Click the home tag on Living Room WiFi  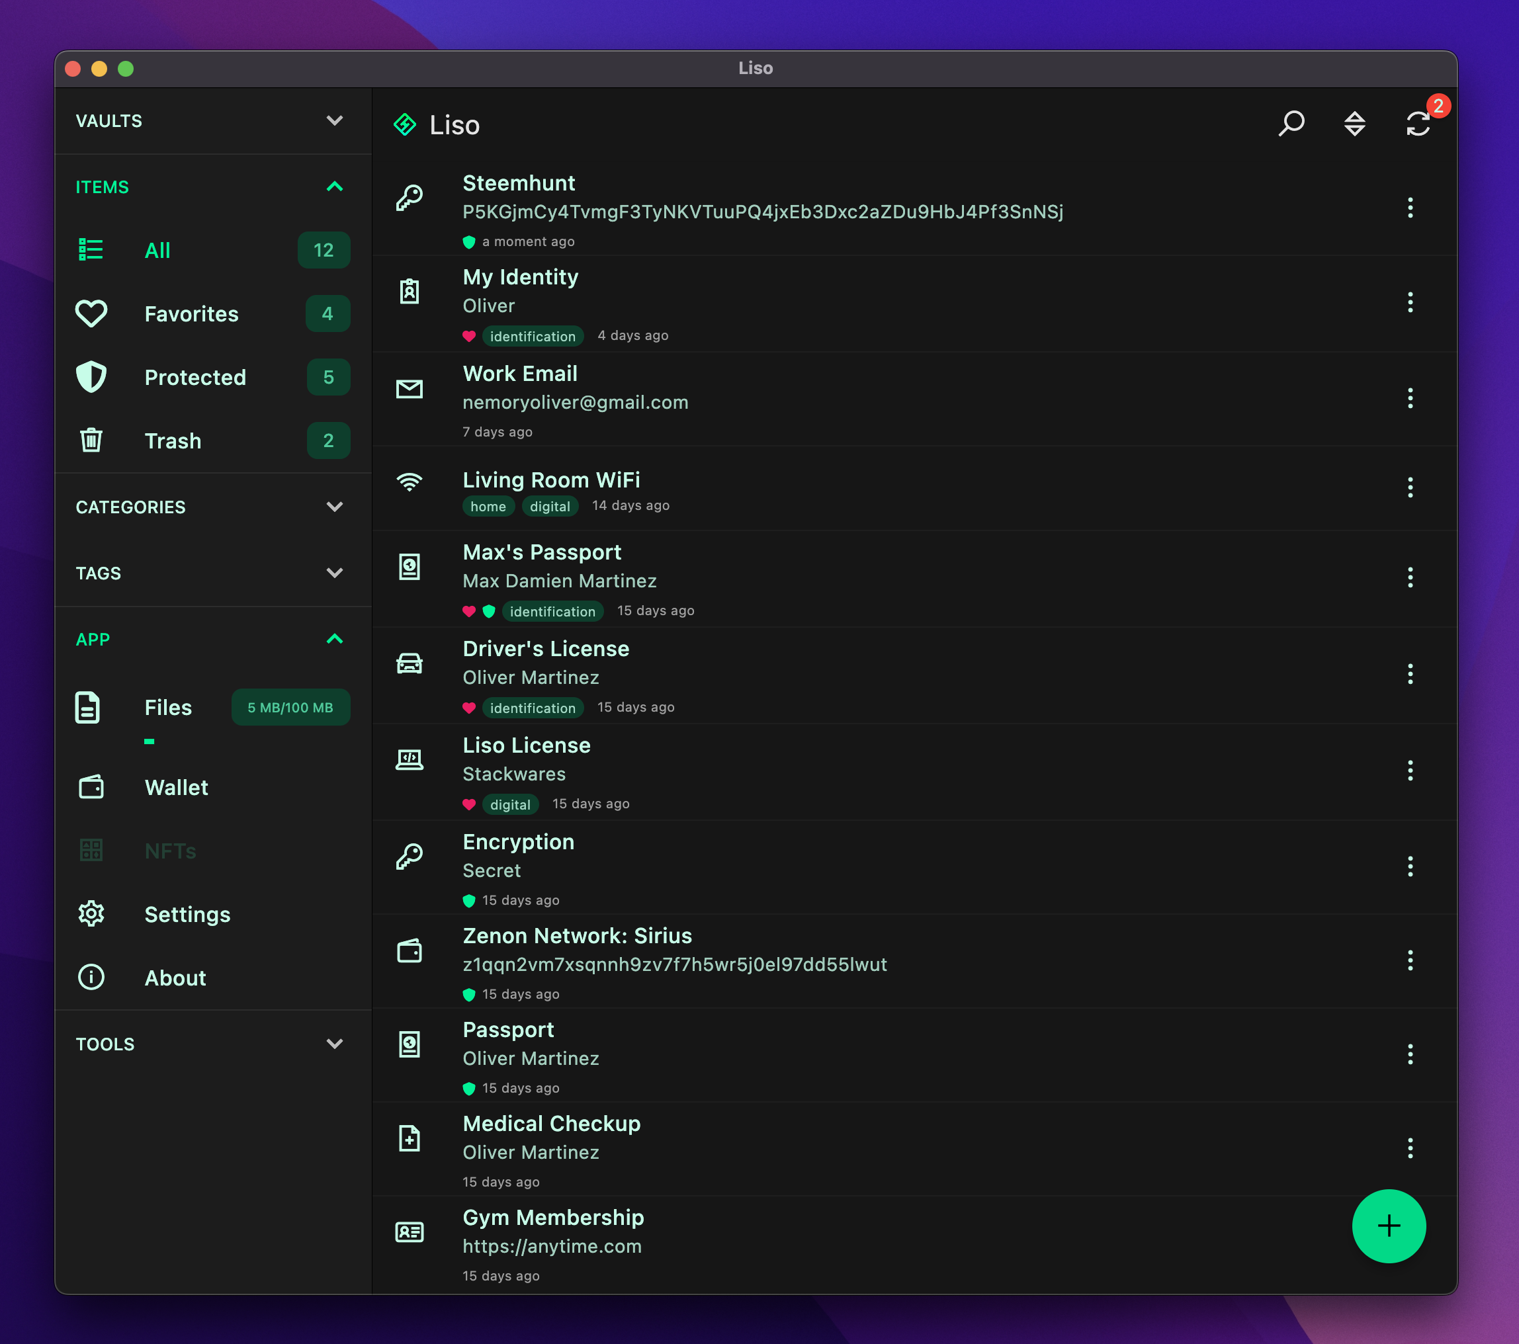(x=488, y=506)
